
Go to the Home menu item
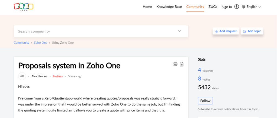pyautogui.click(x=147, y=7)
